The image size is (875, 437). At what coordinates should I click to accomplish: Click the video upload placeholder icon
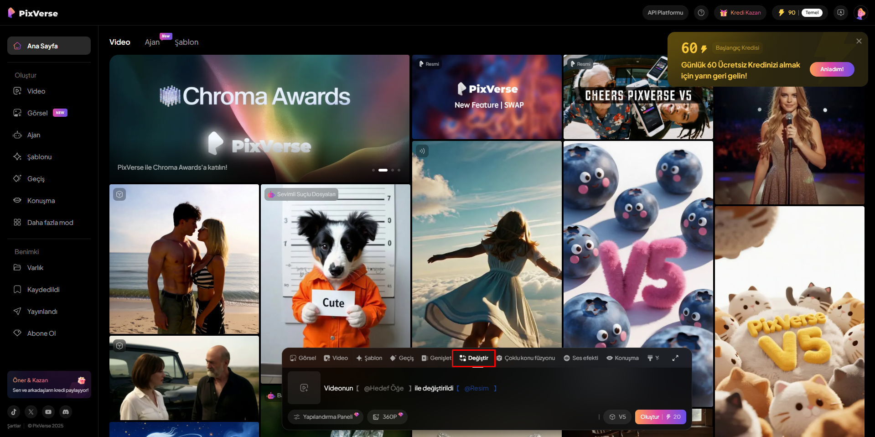click(x=304, y=388)
